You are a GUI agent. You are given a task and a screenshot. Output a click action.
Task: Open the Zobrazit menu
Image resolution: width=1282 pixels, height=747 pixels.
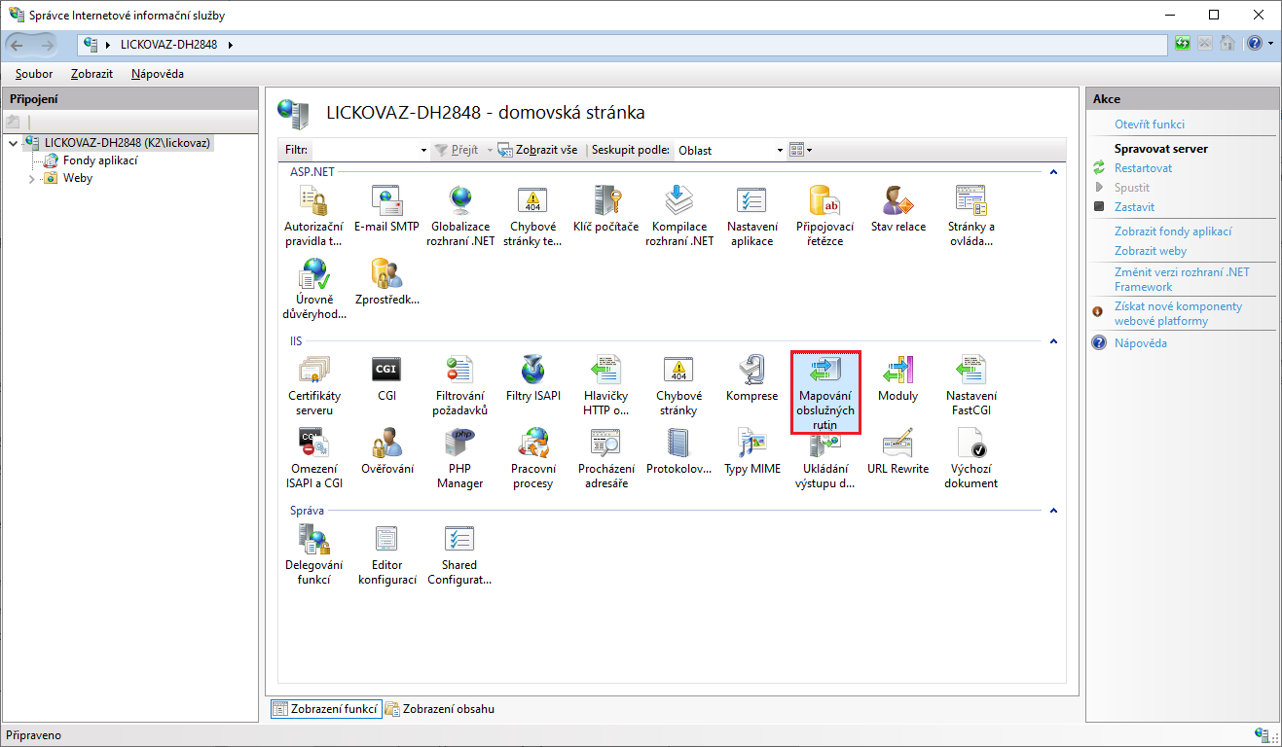click(x=92, y=74)
